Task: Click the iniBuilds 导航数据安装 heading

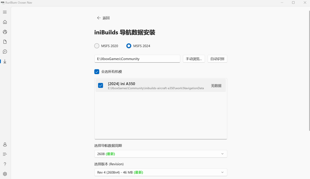Action: click(124, 32)
